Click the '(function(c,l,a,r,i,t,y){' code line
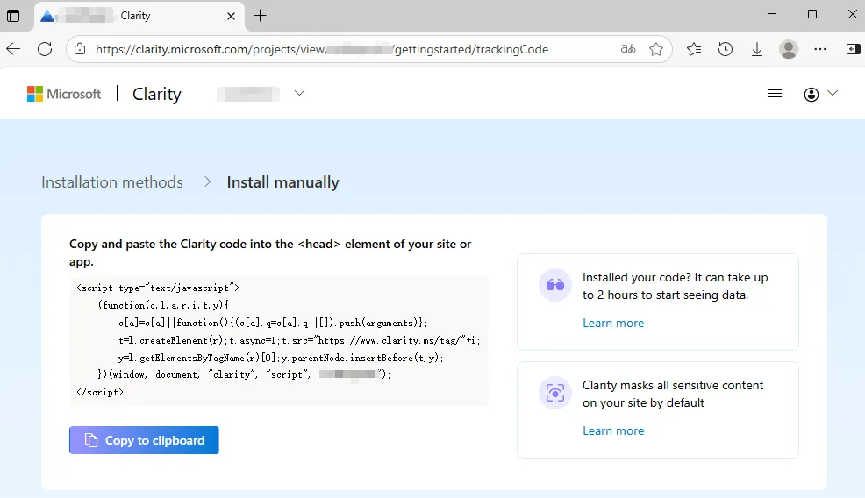 (x=163, y=305)
